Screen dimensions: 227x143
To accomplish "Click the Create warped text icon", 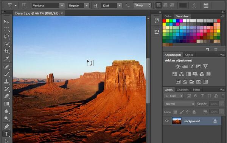I will pos(194,6).
